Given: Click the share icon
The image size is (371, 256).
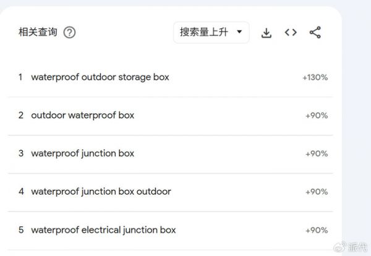Looking at the screenshot, I should (315, 33).
